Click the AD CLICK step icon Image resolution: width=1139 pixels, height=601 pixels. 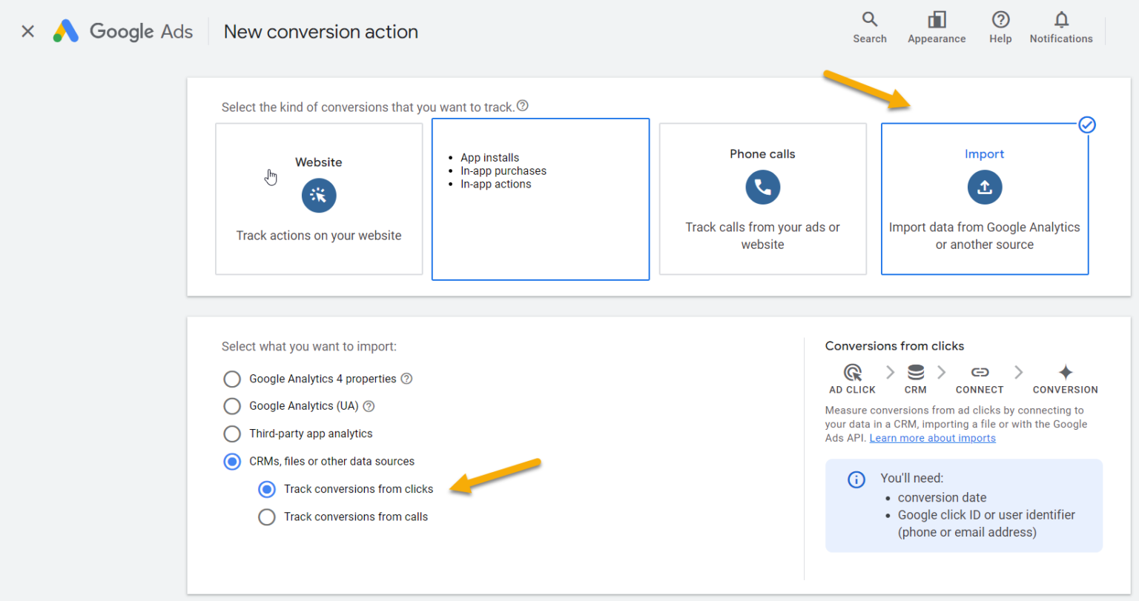[x=853, y=372]
